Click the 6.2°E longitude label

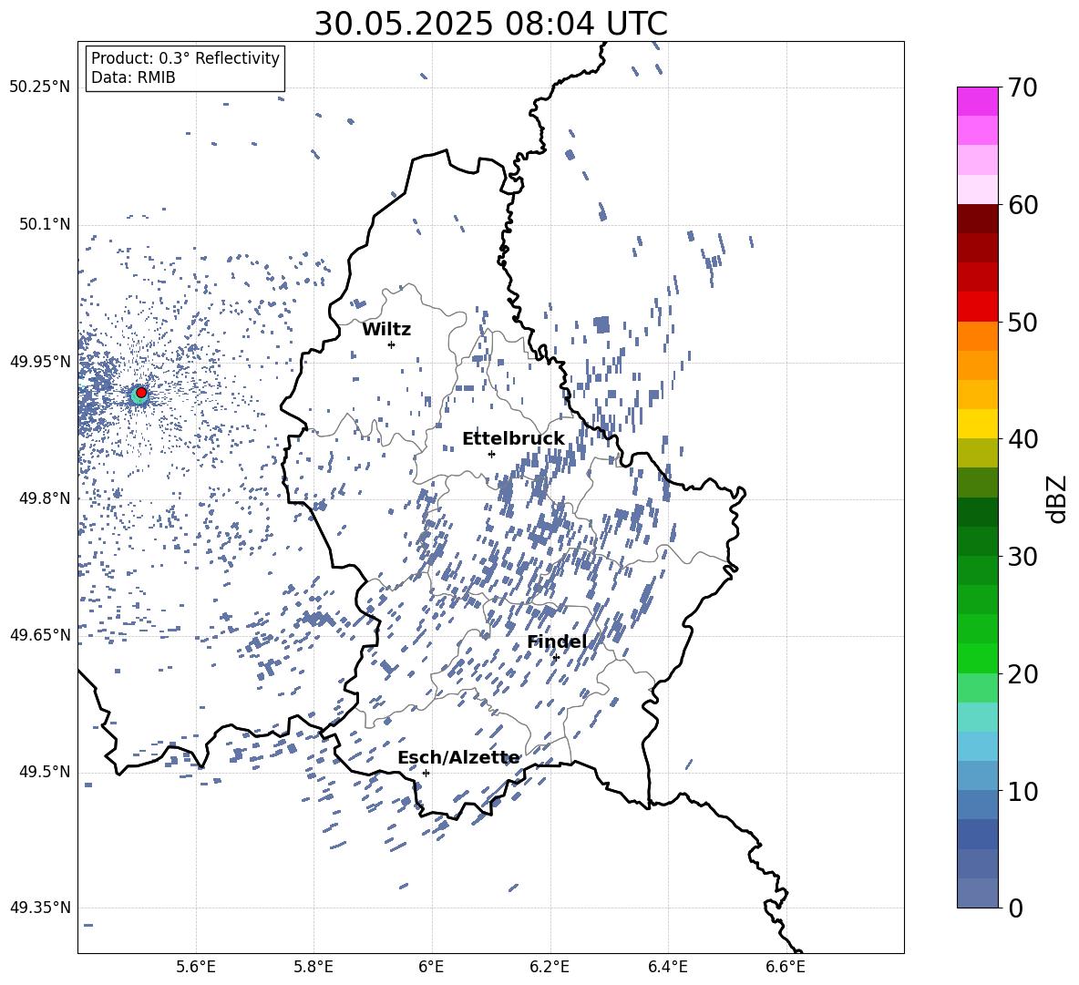pyautogui.click(x=550, y=967)
